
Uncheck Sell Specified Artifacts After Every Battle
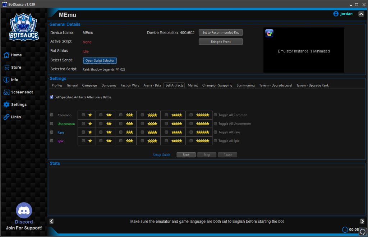click(x=51, y=97)
